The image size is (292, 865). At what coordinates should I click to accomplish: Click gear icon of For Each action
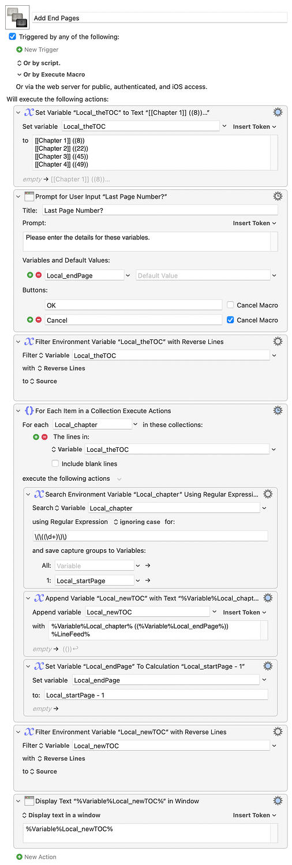click(x=278, y=410)
